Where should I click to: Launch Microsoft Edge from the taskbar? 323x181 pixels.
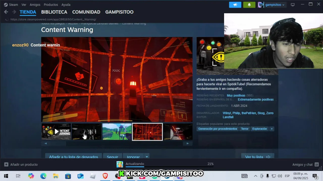pyautogui.click(x=43, y=176)
